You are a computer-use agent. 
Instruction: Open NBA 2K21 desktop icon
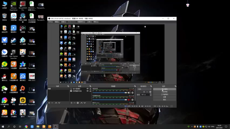[32, 77]
